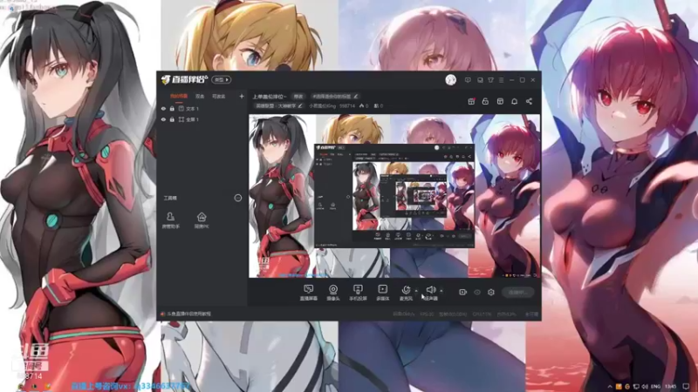Click the calendar/store icon in top-right toolbar
Viewport: 698px width, 392px height.
(x=500, y=101)
